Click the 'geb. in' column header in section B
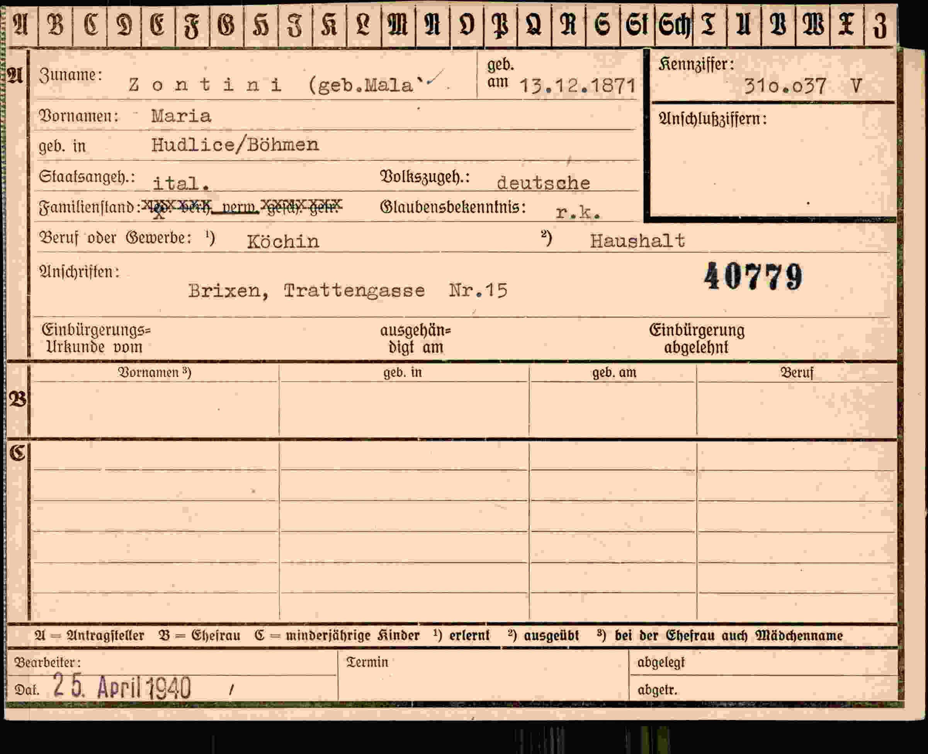Viewport: 928px width, 754px height. pos(403,373)
